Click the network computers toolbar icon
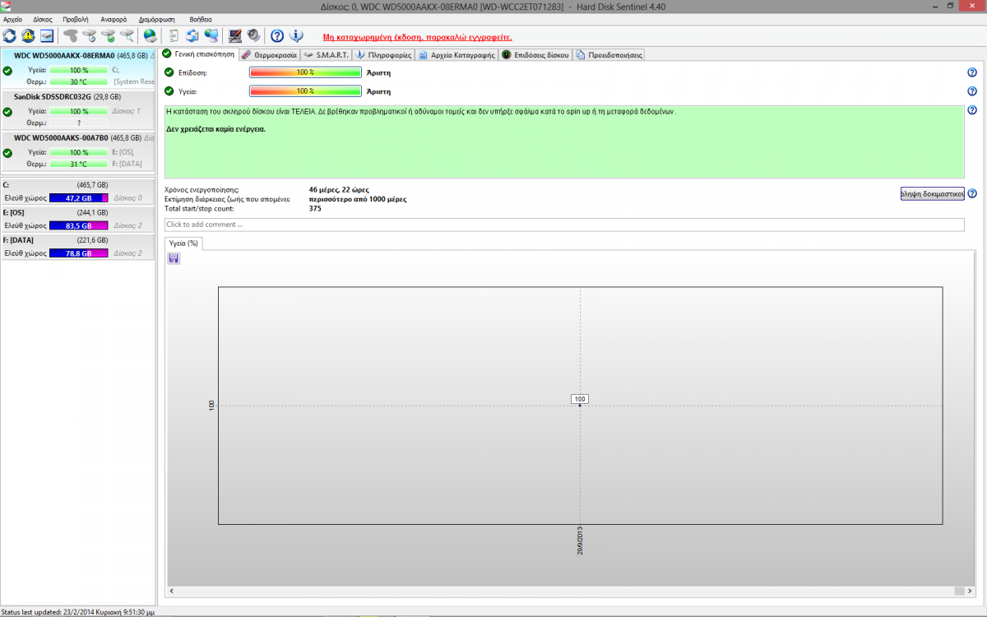Viewport: 987px width, 617px height. pos(211,35)
